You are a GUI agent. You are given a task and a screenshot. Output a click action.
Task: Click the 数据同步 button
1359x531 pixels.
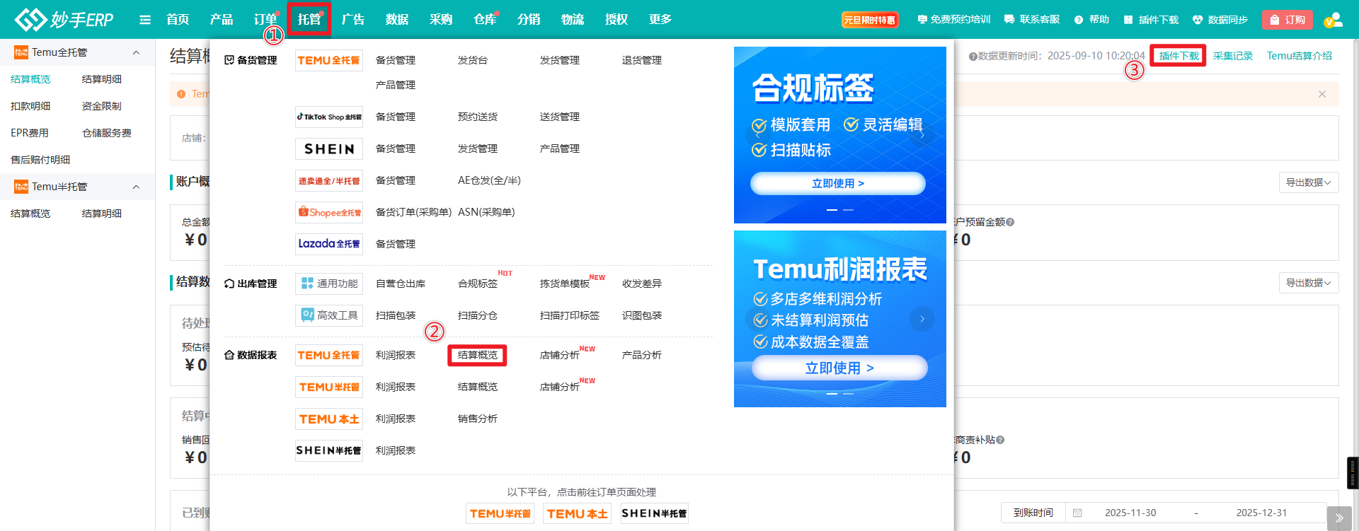click(1220, 20)
